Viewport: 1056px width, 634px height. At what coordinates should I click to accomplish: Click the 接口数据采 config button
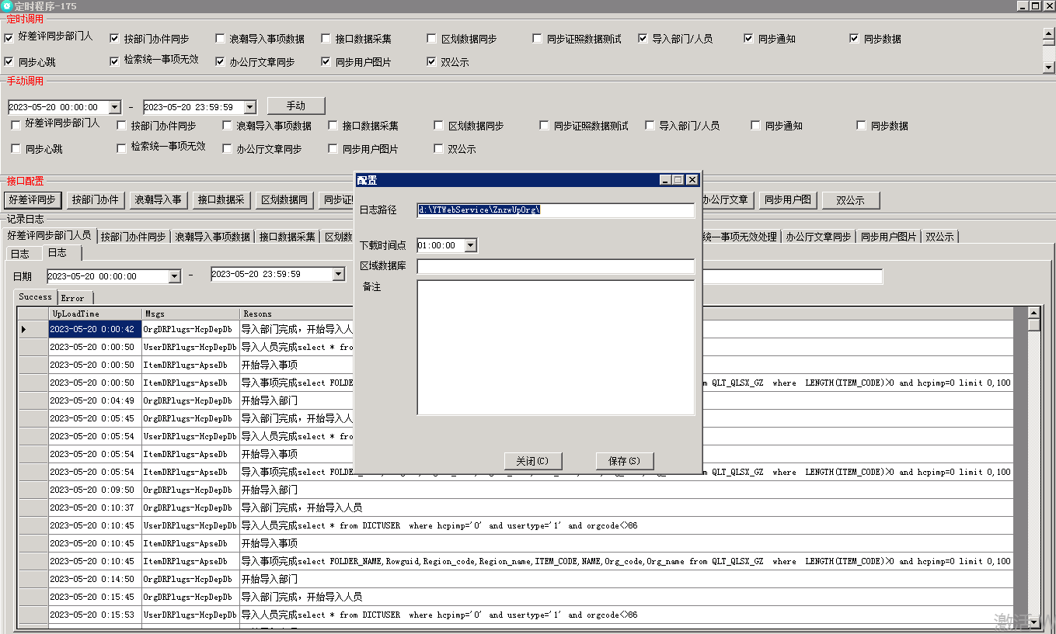click(x=221, y=200)
